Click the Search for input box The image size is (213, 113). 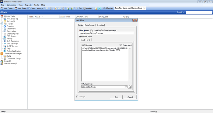tap(199, 12)
